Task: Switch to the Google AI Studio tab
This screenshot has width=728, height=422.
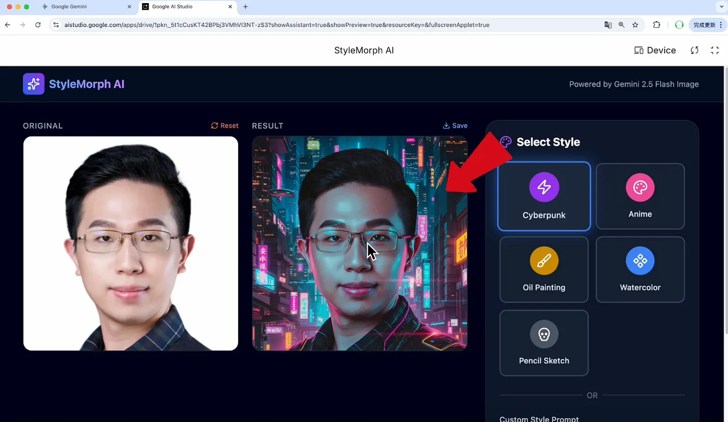Action: point(188,7)
